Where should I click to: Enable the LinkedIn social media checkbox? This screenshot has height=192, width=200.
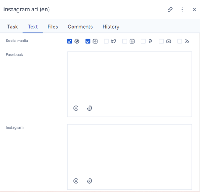pyautogui.click(x=124, y=41)
